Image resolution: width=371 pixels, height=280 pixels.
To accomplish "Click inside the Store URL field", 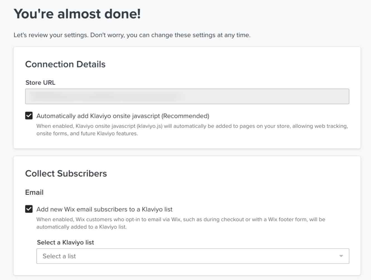I will coord(187,96).
